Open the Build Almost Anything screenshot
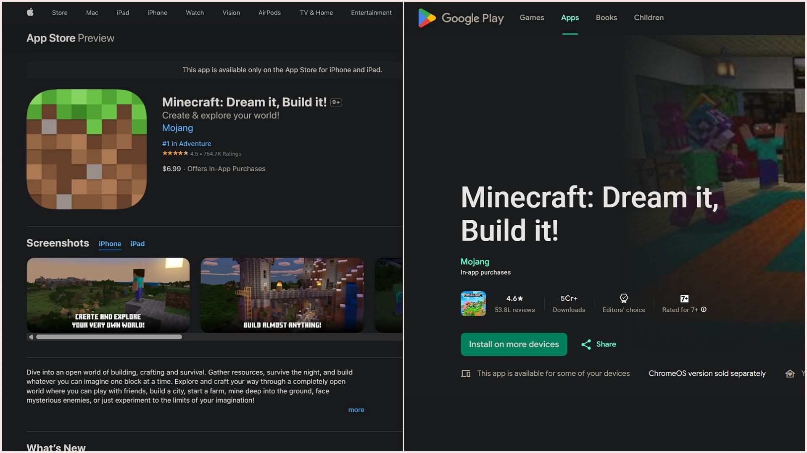This screenshot has height=453, width=807. pyautogui.click(x=282, y=295)
